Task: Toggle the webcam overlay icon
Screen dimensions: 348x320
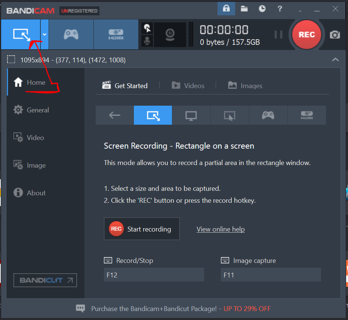Action: [170, 35]
